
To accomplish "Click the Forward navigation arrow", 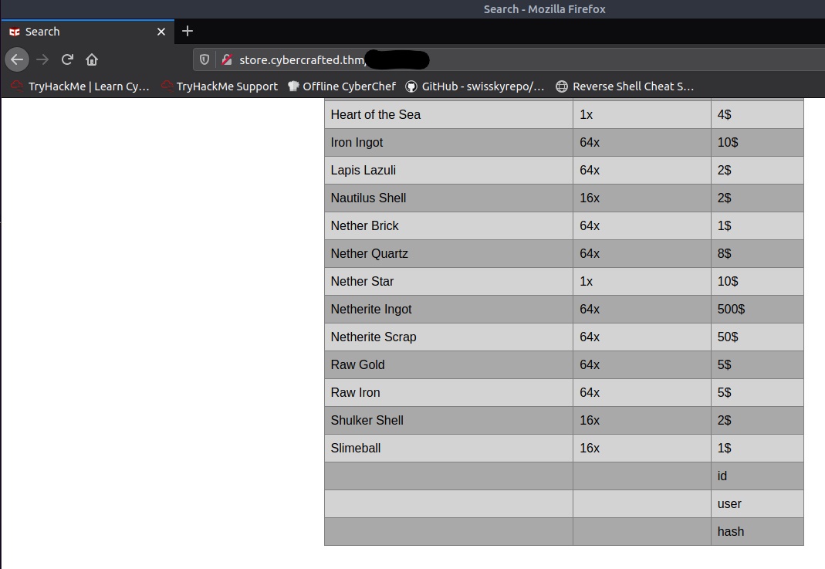I will tap(42, 59).
